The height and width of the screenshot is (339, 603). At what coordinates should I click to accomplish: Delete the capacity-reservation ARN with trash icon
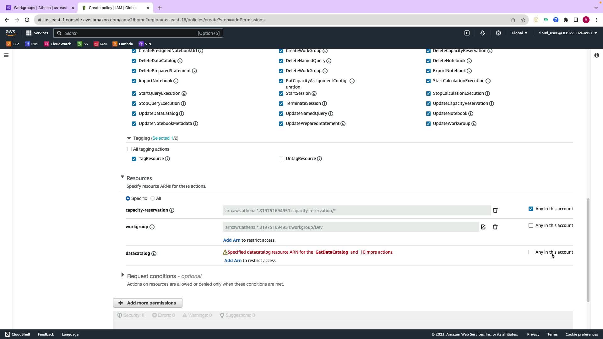pos(495,211)
